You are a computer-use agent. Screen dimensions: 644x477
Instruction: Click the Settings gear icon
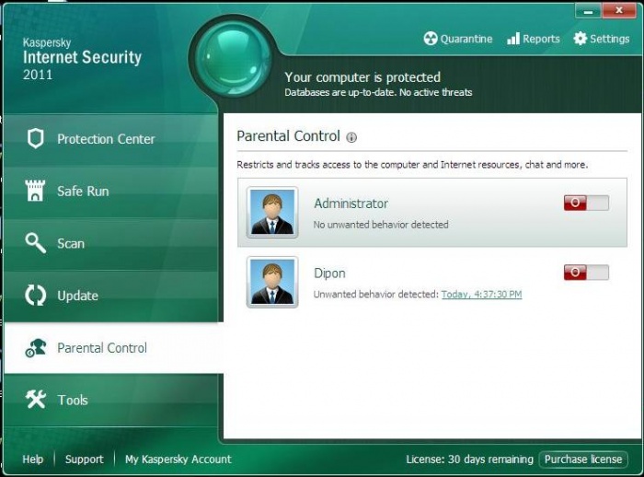click(x=581, y=39)
